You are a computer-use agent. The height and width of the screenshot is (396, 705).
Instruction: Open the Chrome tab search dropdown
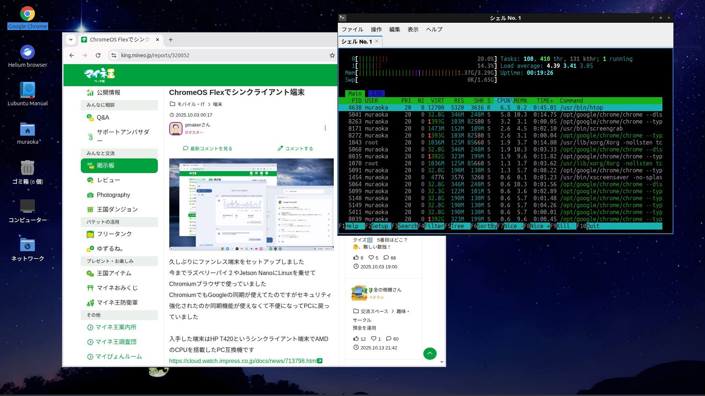point(71,40)
